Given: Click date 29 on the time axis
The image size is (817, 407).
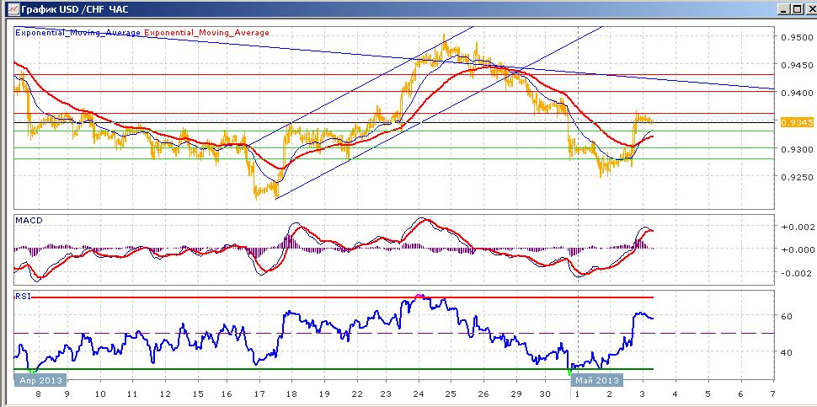Looking at the screenshot, I should coord(515,394).
